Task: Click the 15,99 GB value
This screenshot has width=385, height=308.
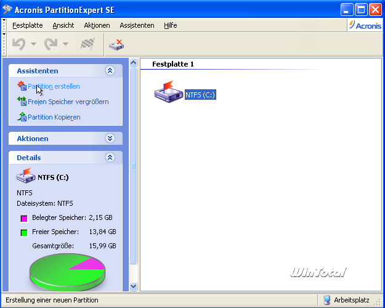Action: [x=103, y=246]
